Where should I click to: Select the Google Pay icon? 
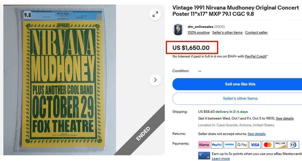coord(242,145)
